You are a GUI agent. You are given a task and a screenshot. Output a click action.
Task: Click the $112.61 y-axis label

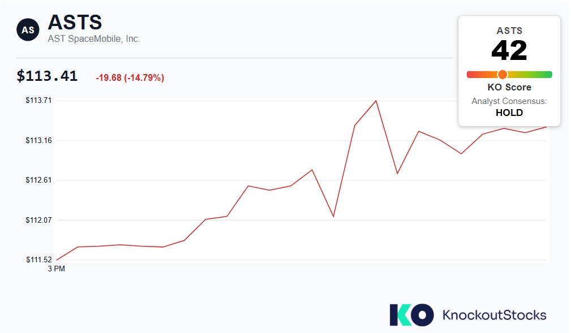tap(38, 180)
